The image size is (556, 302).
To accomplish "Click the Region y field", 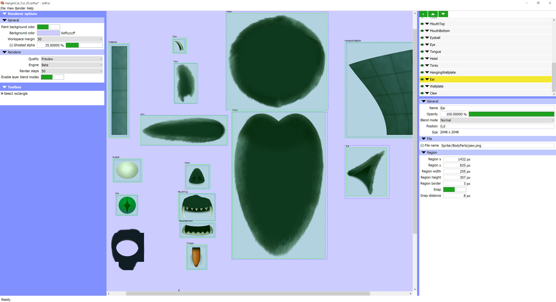I will tap(455, 165).
